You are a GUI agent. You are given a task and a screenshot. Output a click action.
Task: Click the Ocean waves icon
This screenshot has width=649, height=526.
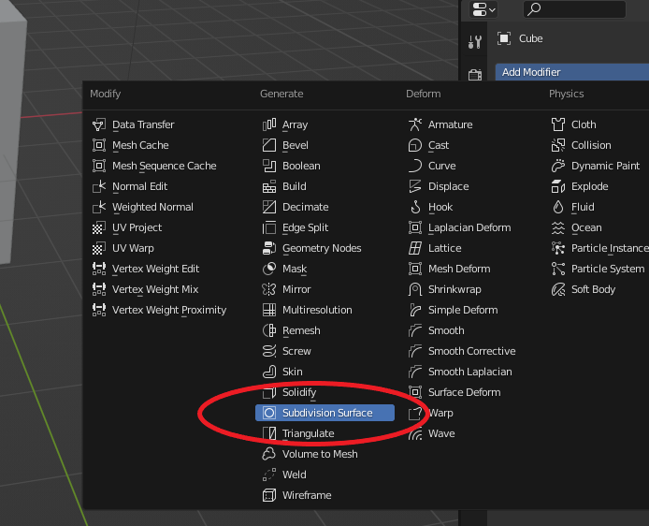pos(558,227)
